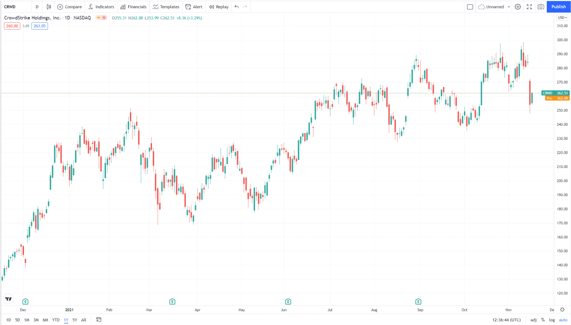Click the Pre 262.00 pre-market label
The width and height of the screenshot is (571, 325).
[557, 98]
